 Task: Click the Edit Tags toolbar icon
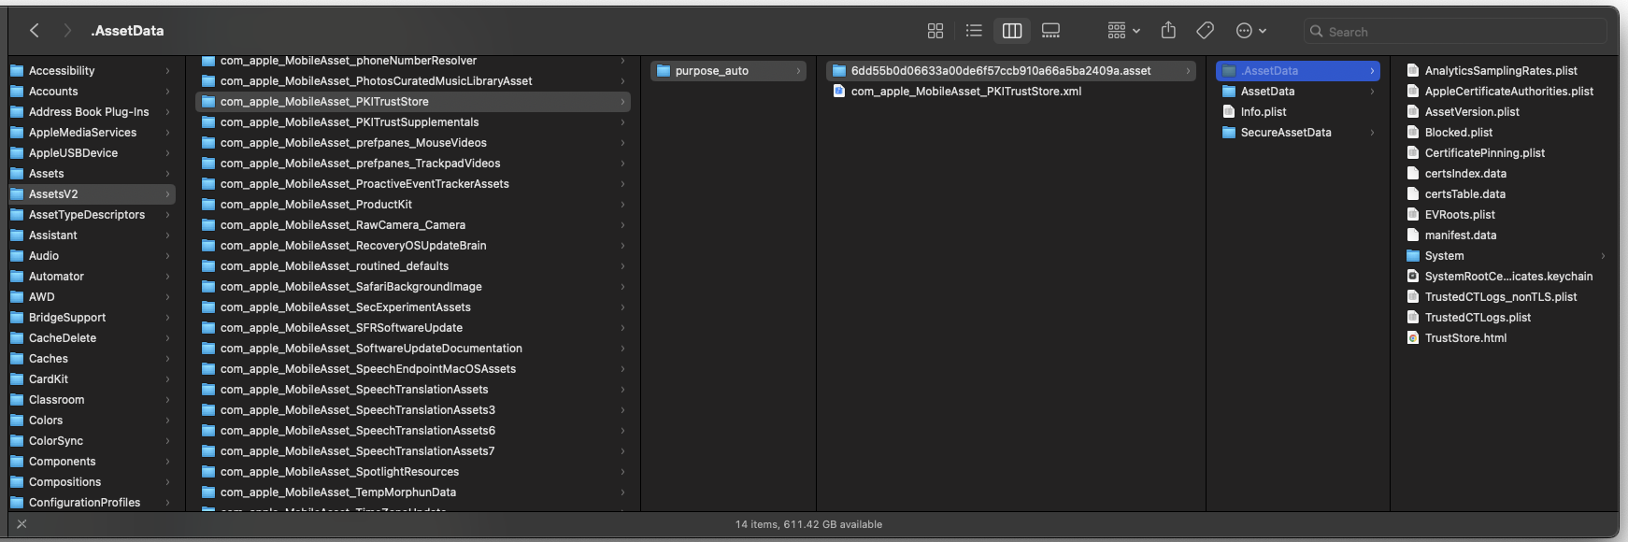pyautogui.click(x=1206, y=31)
